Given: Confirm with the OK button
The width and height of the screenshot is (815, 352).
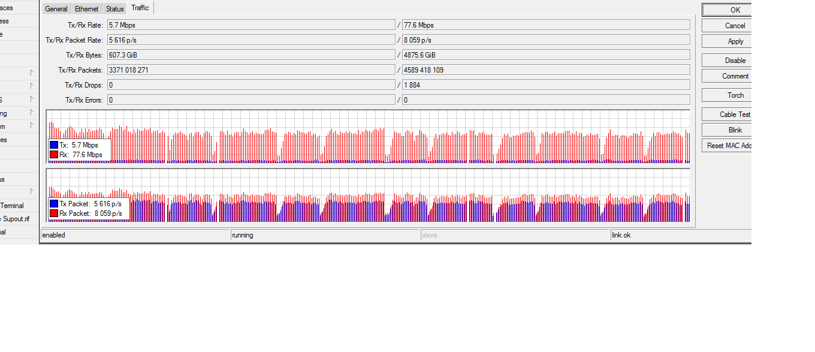Looking at the screenshot, I should pos(726,10).
